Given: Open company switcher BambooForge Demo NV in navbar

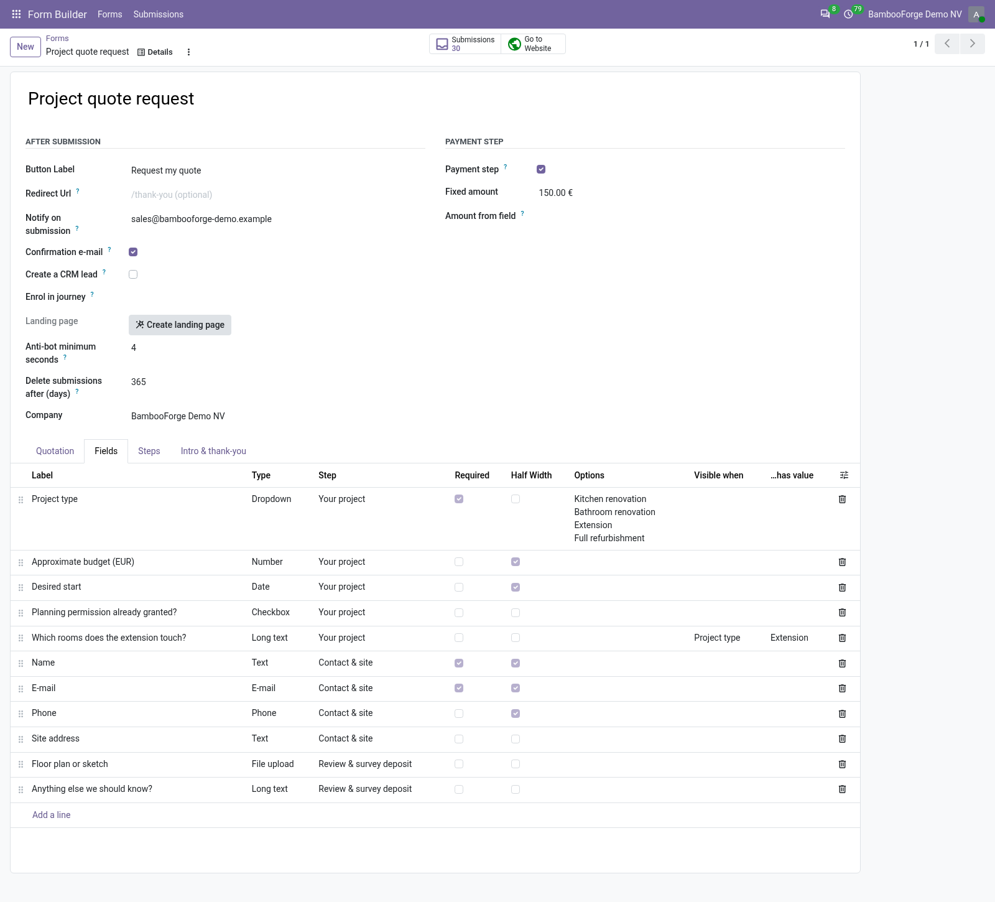Looking at the screenshot, I should 915,14.
